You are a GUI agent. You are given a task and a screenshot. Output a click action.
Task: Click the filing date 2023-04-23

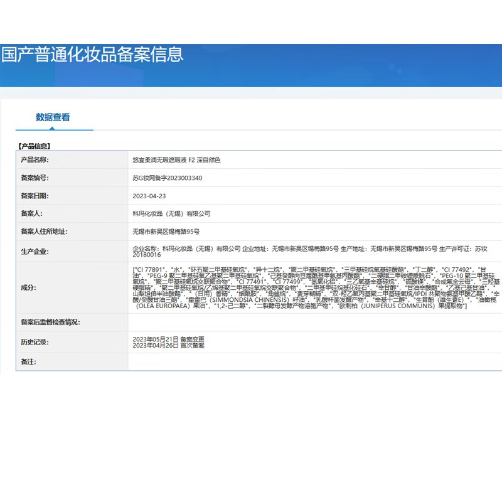(148, 196)
